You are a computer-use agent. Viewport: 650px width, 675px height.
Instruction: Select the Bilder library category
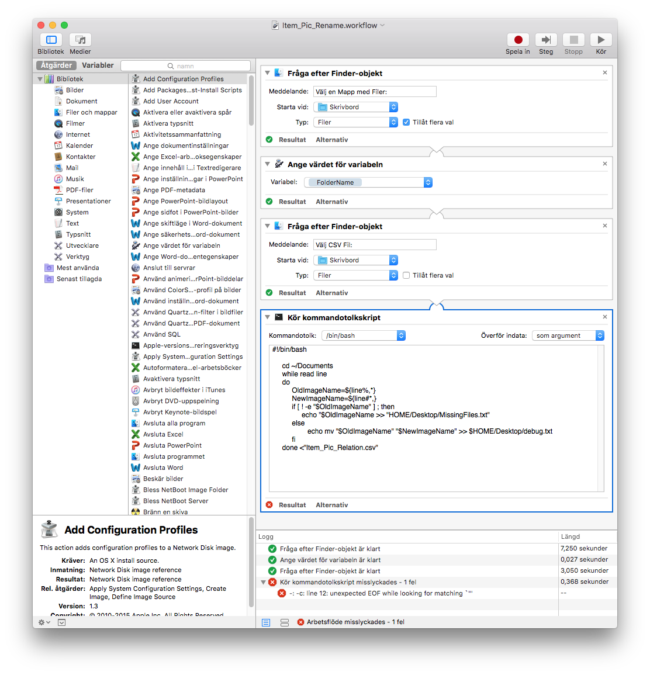tap(74, 90)
